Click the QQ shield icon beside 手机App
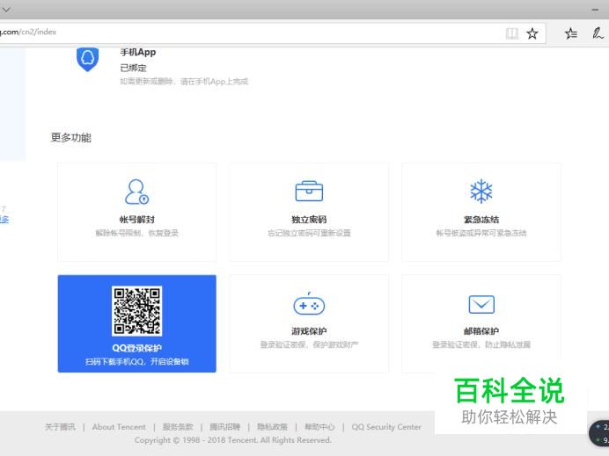Viewport: 609px width, 456px height. coord(87,59)
